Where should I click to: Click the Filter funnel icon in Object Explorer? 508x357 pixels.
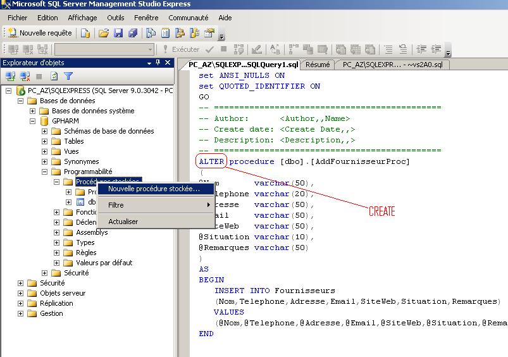(68, 76)
